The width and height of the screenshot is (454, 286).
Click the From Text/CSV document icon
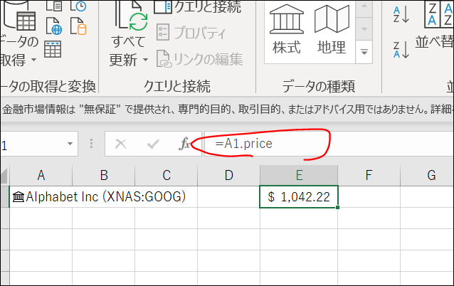click(54, 6)
